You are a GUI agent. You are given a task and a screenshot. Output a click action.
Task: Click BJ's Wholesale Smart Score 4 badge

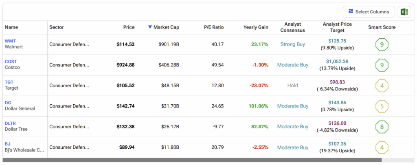(382, 147)
